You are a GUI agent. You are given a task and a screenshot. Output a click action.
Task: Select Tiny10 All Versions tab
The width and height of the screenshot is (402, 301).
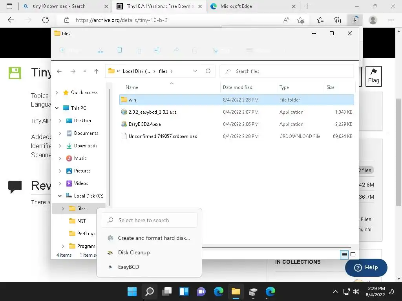(160, 6)
